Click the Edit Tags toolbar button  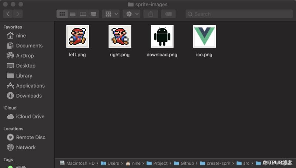click(x=168, y=14)
